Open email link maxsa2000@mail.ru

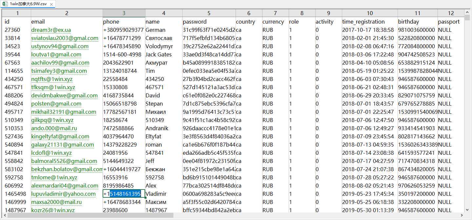(56, 202)
